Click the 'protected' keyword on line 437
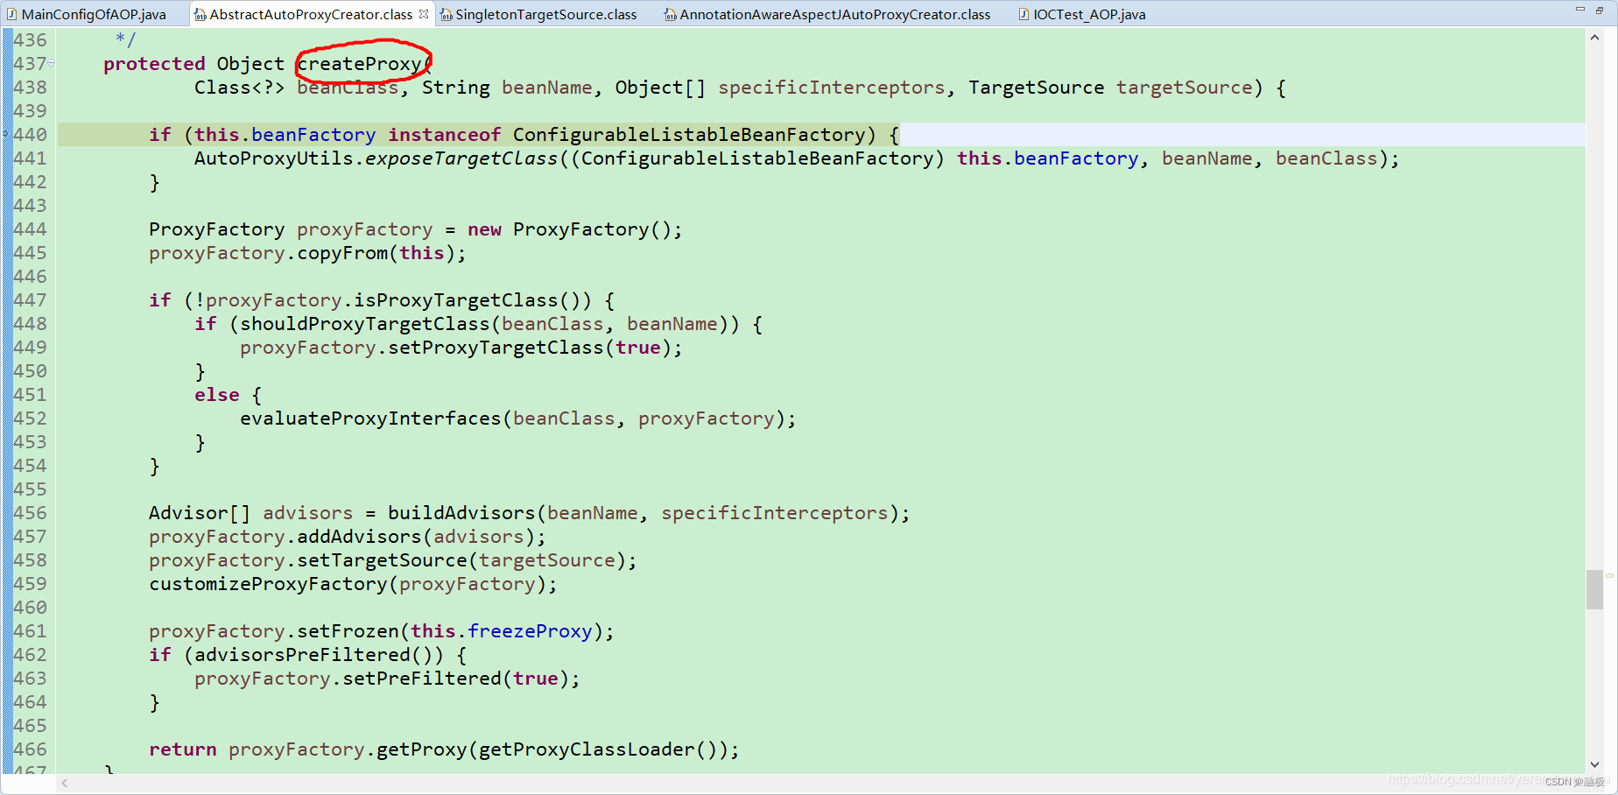This screenshot has height=795, width=1618. (154, 64)
